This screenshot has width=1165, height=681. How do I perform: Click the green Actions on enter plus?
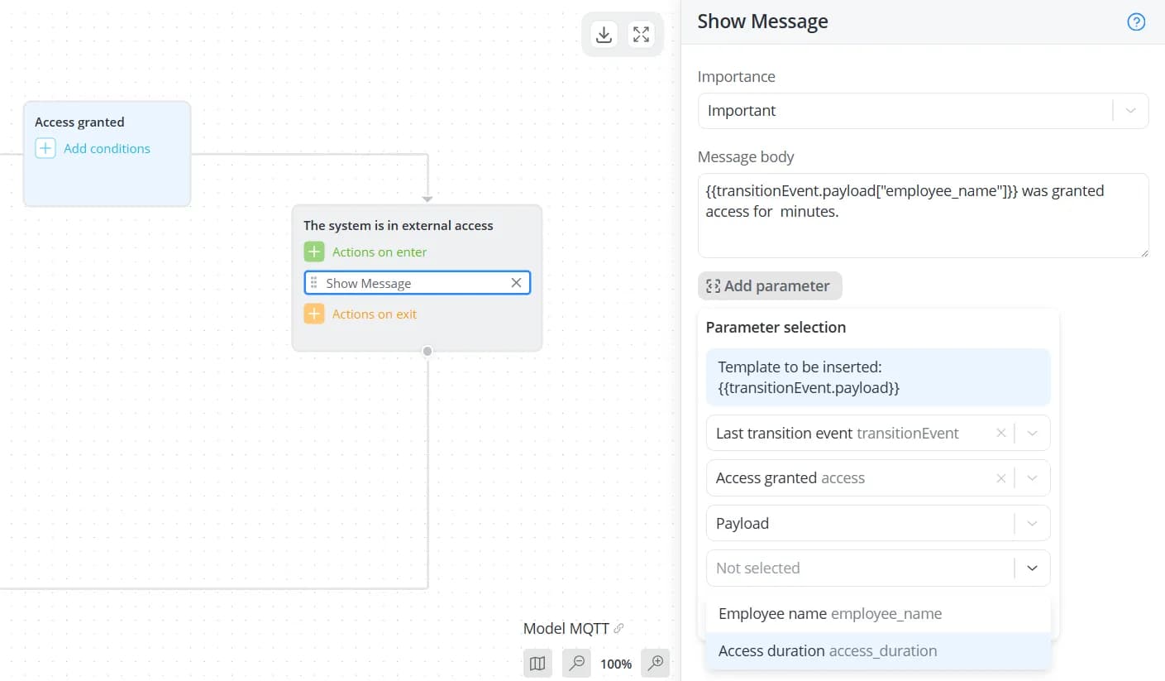(x=314, y=252)
